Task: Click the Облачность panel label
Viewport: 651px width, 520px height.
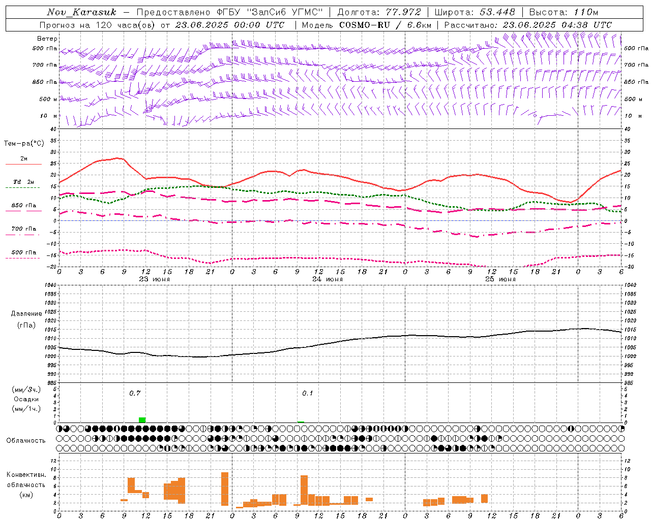Action: point(26,440)
